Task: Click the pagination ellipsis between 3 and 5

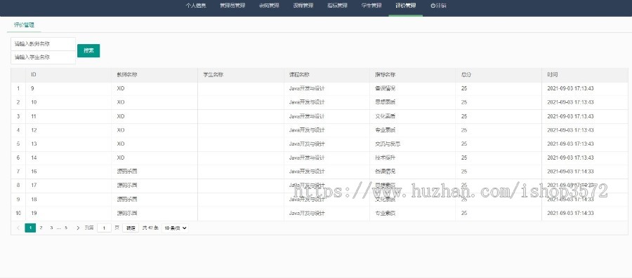Action: [59, 228]
